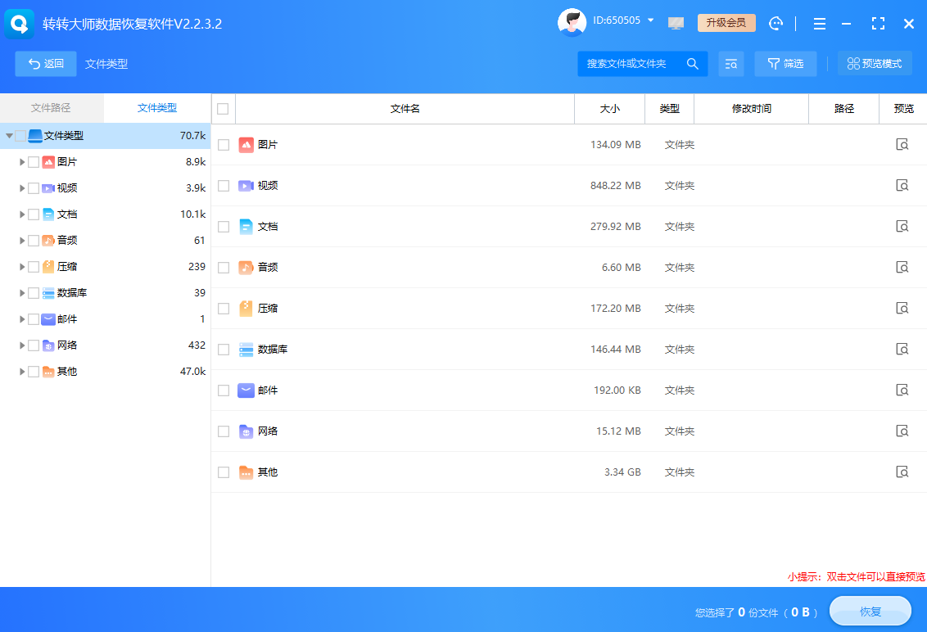927x632 pixels.
Task: Click the 压缩 icon in file list
Action: pyautogui.click(x=246, y=308)
